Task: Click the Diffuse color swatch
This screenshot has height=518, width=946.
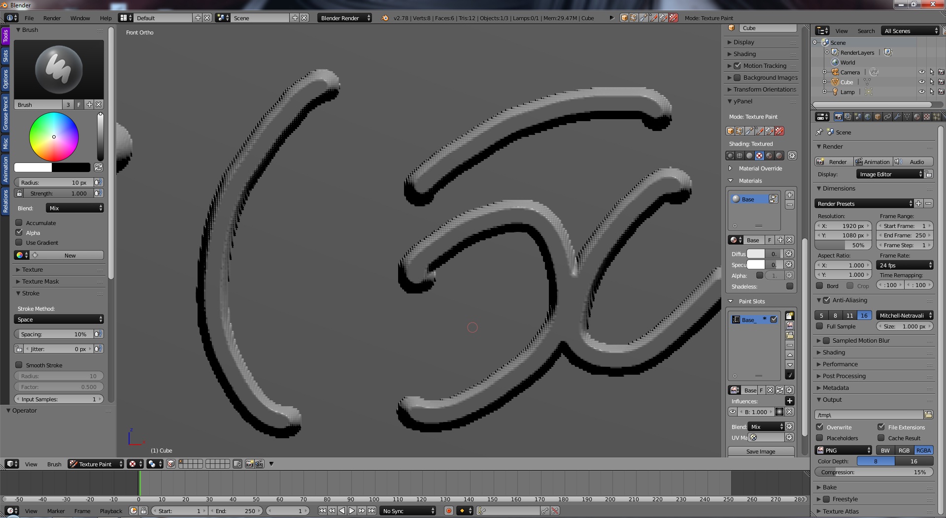Action: 756,254
